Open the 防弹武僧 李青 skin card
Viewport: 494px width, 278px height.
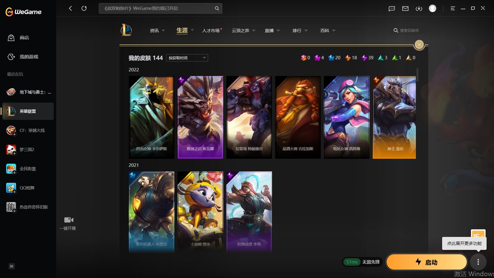pyautogui.click(x=249, y=213)
